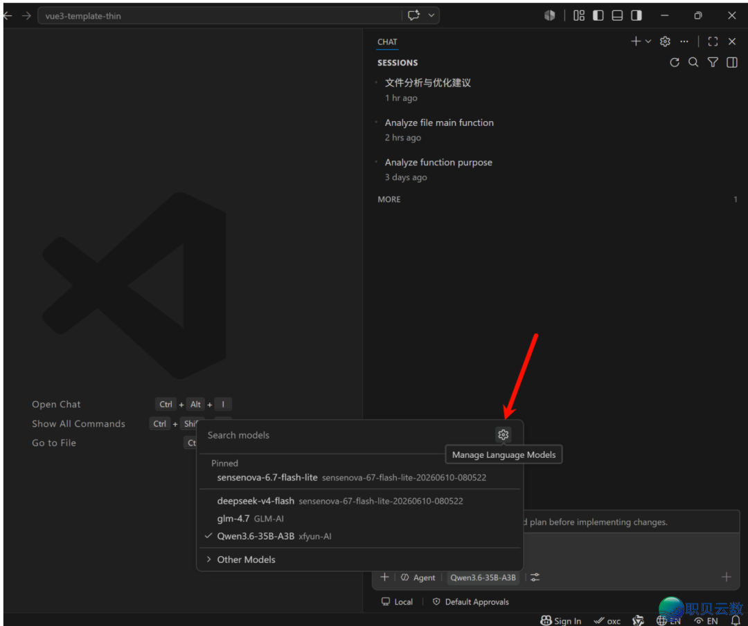The height and width of the screenshot is (626, 748).
Task: Add context with the plus icon beside Agent
Action: (384, 577)
